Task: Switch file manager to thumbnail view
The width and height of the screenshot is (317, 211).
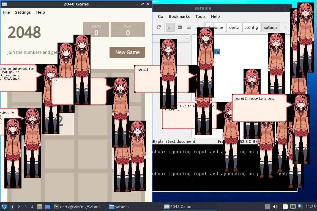Action: (179, 27)
